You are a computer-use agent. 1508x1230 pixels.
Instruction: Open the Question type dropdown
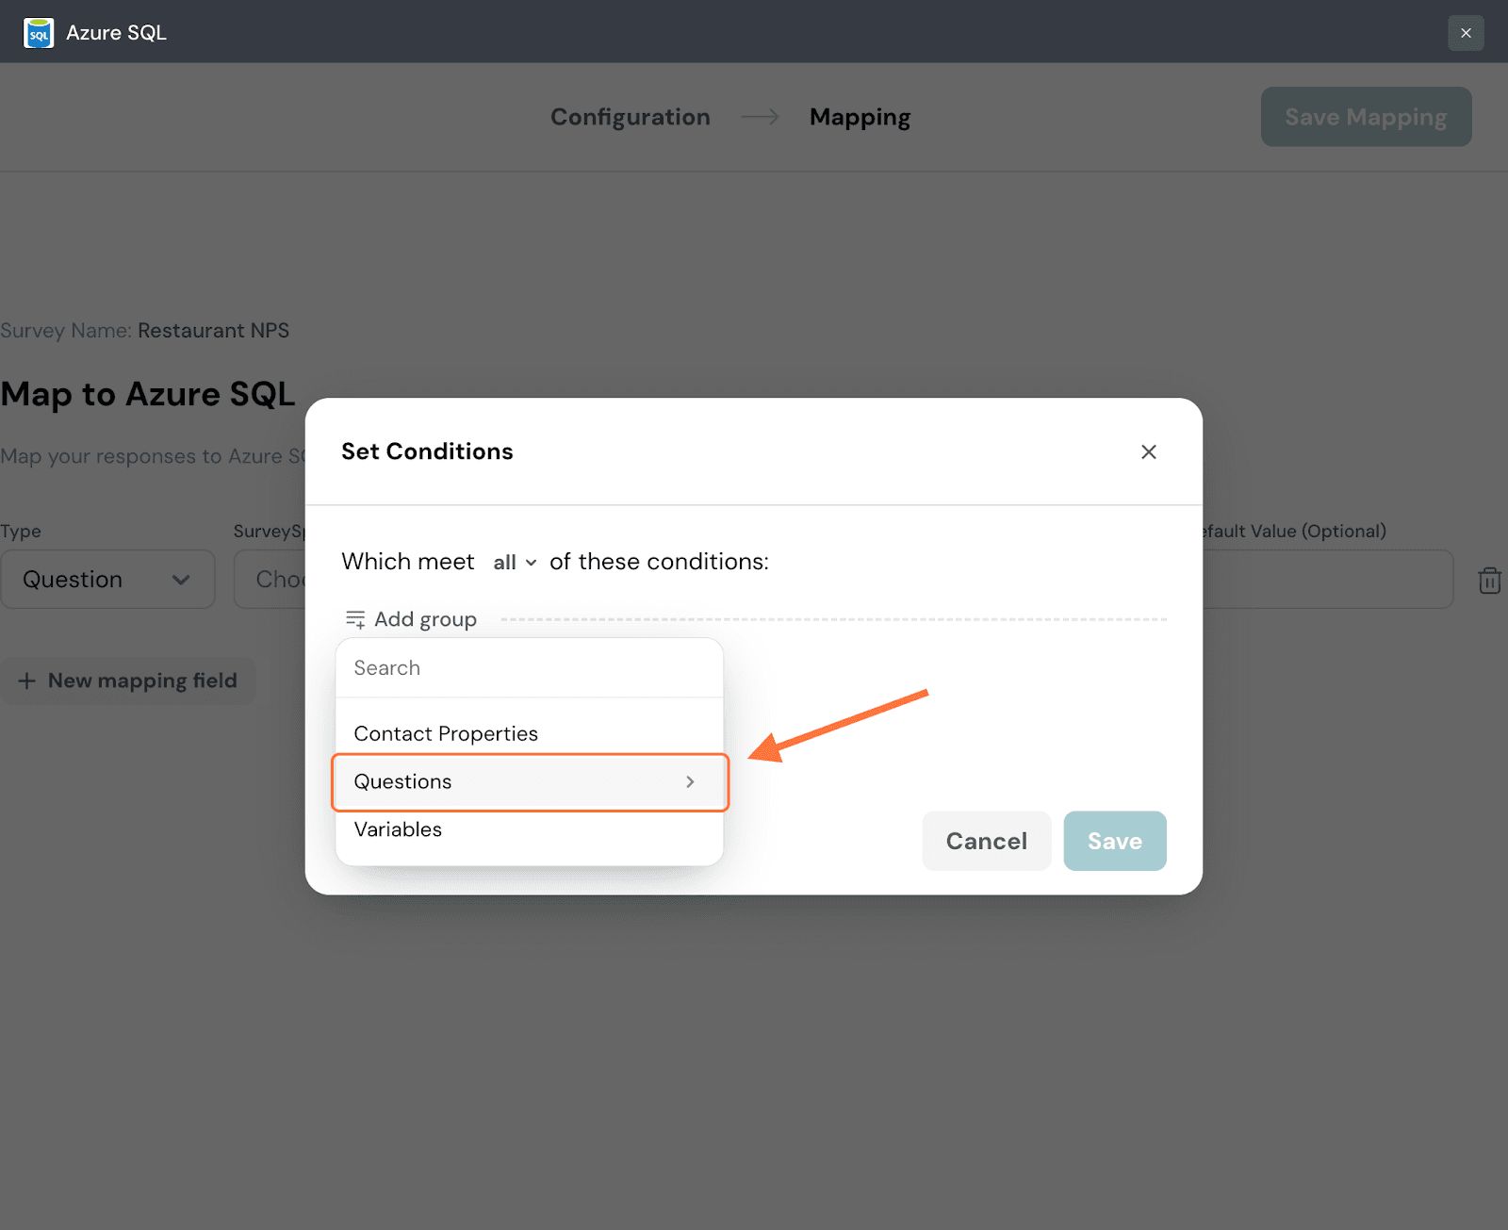(x=107, y=580)
